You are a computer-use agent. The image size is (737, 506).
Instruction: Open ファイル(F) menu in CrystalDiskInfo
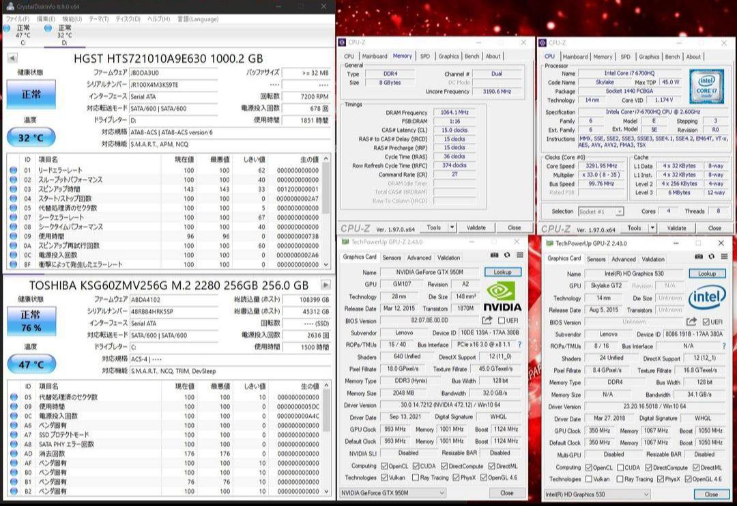tap(17, 19)
